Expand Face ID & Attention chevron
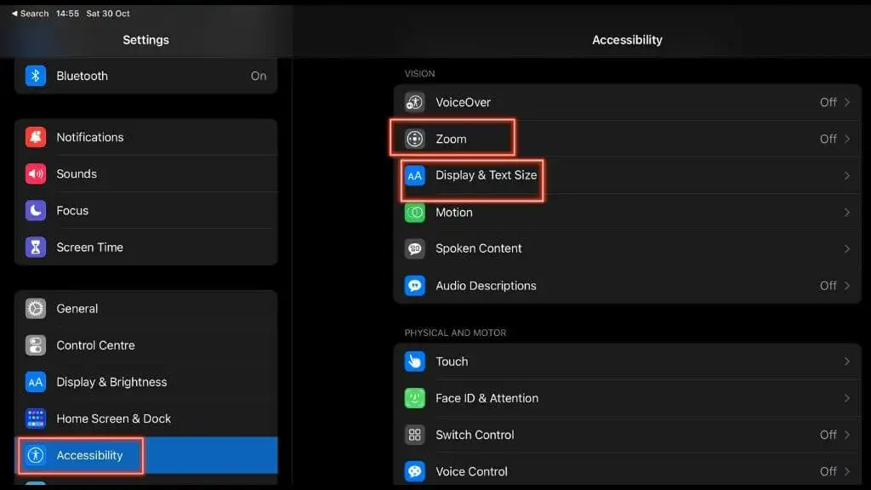The image size is (871, 490). [x=847, y=398]
